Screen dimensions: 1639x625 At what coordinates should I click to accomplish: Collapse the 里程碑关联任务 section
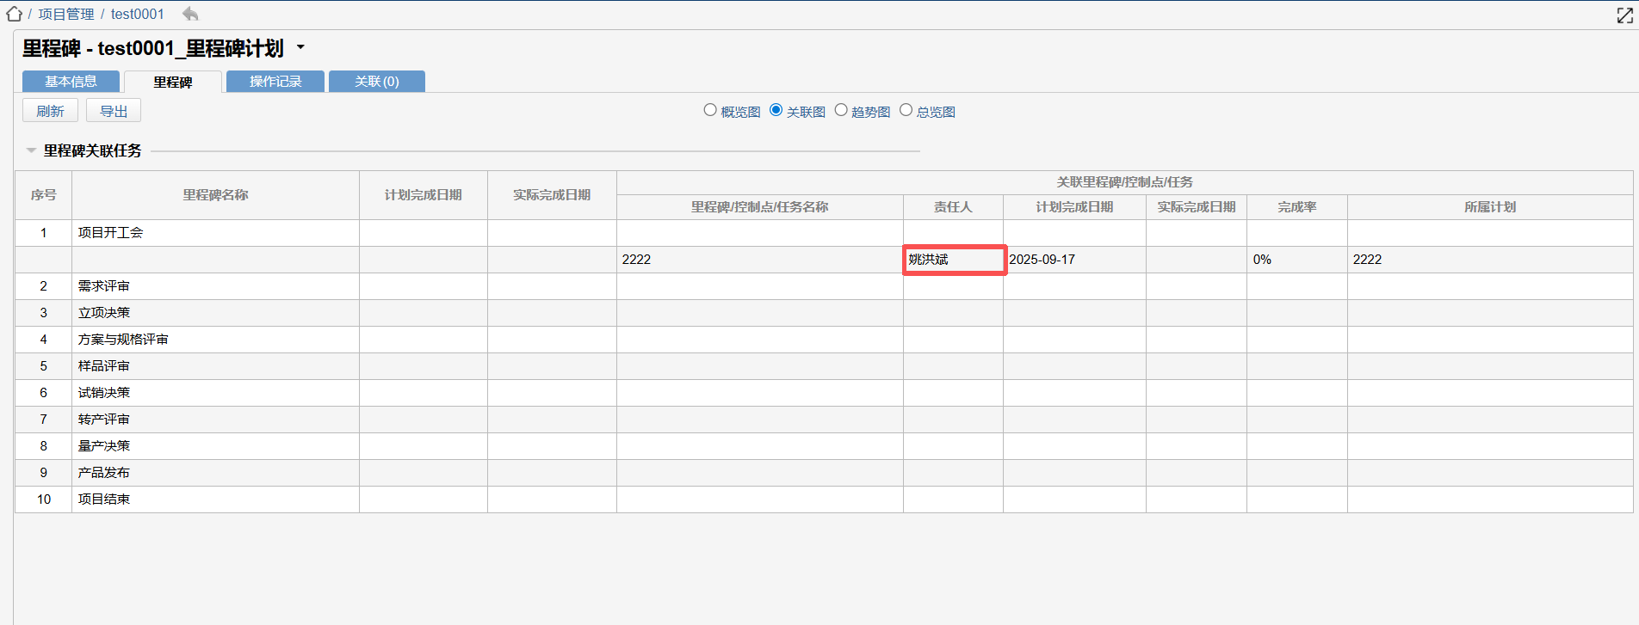(31, 150)
